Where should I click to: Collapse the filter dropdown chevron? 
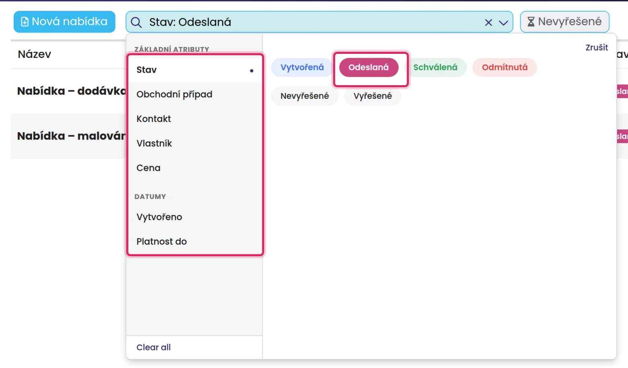point(503,22)
